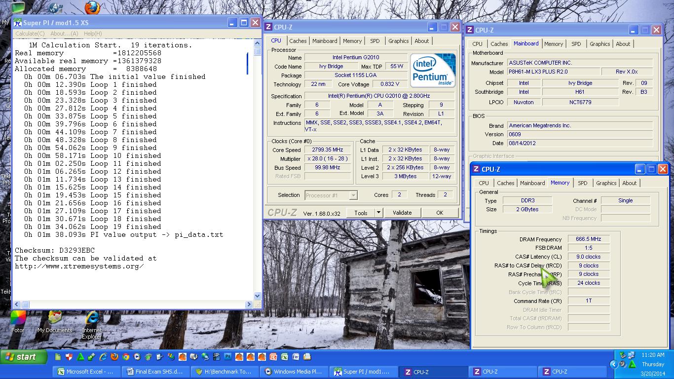This screenshot has width=674, height=379.
Task: Switch to Caches tab in Pentium G2010 window
Action: pyautogui.click(x=298, y=41)
